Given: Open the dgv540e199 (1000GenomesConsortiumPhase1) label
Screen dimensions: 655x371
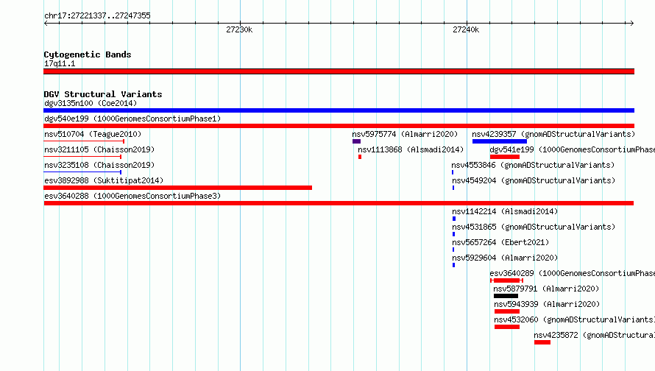Looking at the screenshot, I should point(132,119).
